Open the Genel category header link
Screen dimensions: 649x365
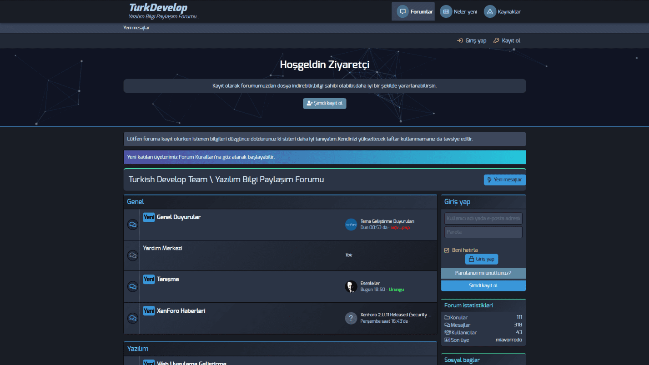(x=136, y=202)
